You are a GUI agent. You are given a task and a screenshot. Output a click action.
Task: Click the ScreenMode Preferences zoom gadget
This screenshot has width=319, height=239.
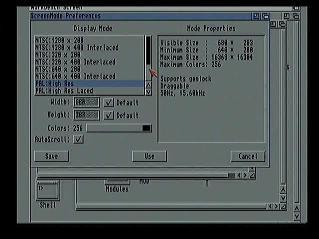256,16
